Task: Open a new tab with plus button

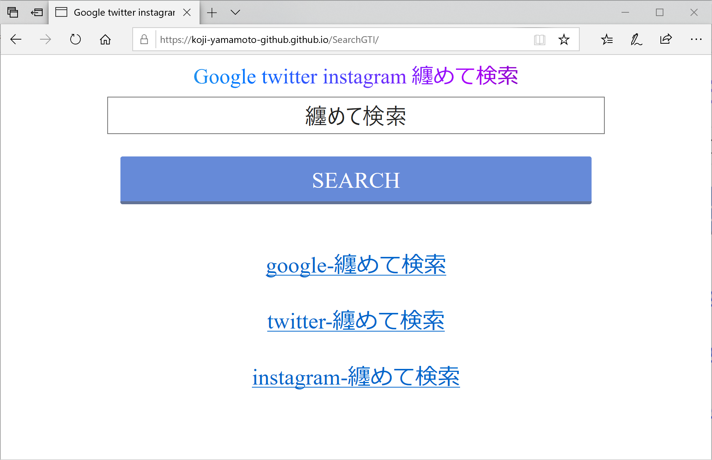Action: pyautogui.click(x=212, y=12)
